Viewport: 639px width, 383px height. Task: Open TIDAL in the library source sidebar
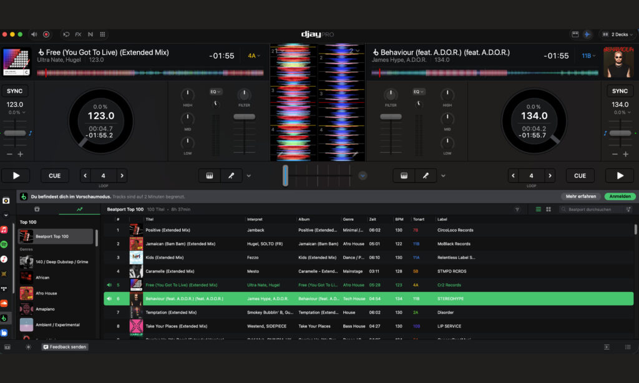(4, 289)
